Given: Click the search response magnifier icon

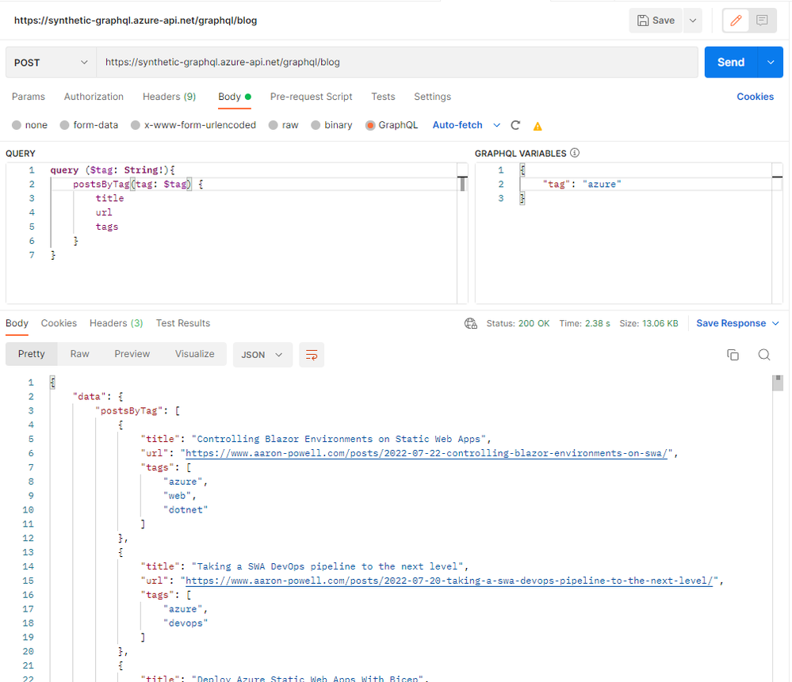Looking at the screenshot, I should (x=764, y=355).
